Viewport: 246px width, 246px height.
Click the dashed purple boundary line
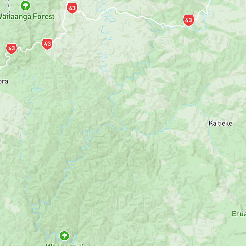(x=9, y=7)
